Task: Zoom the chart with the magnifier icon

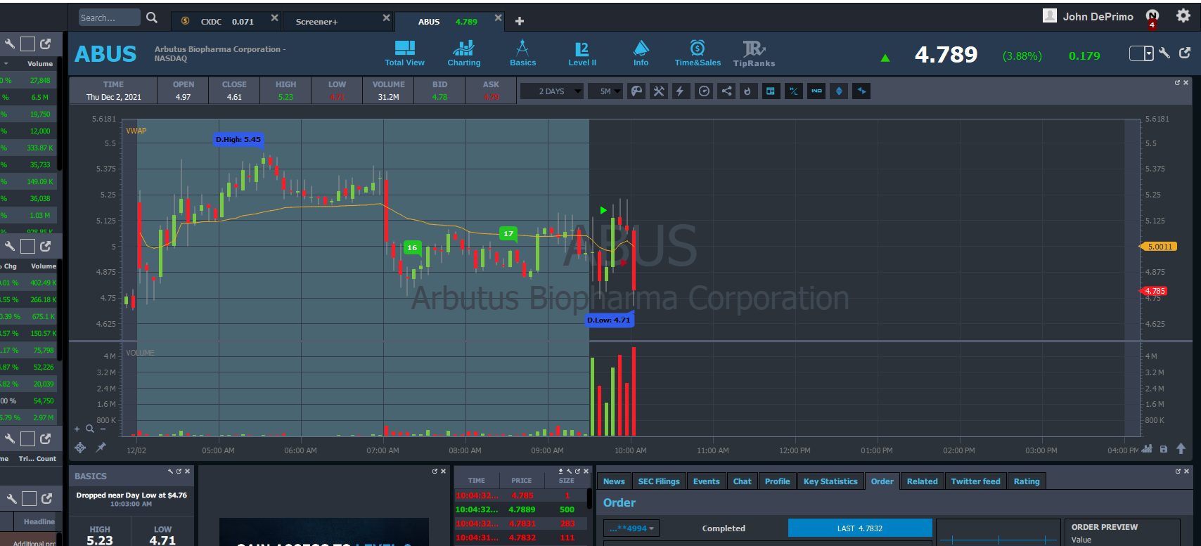Action: pyautogui.click(x=90, y=429)
